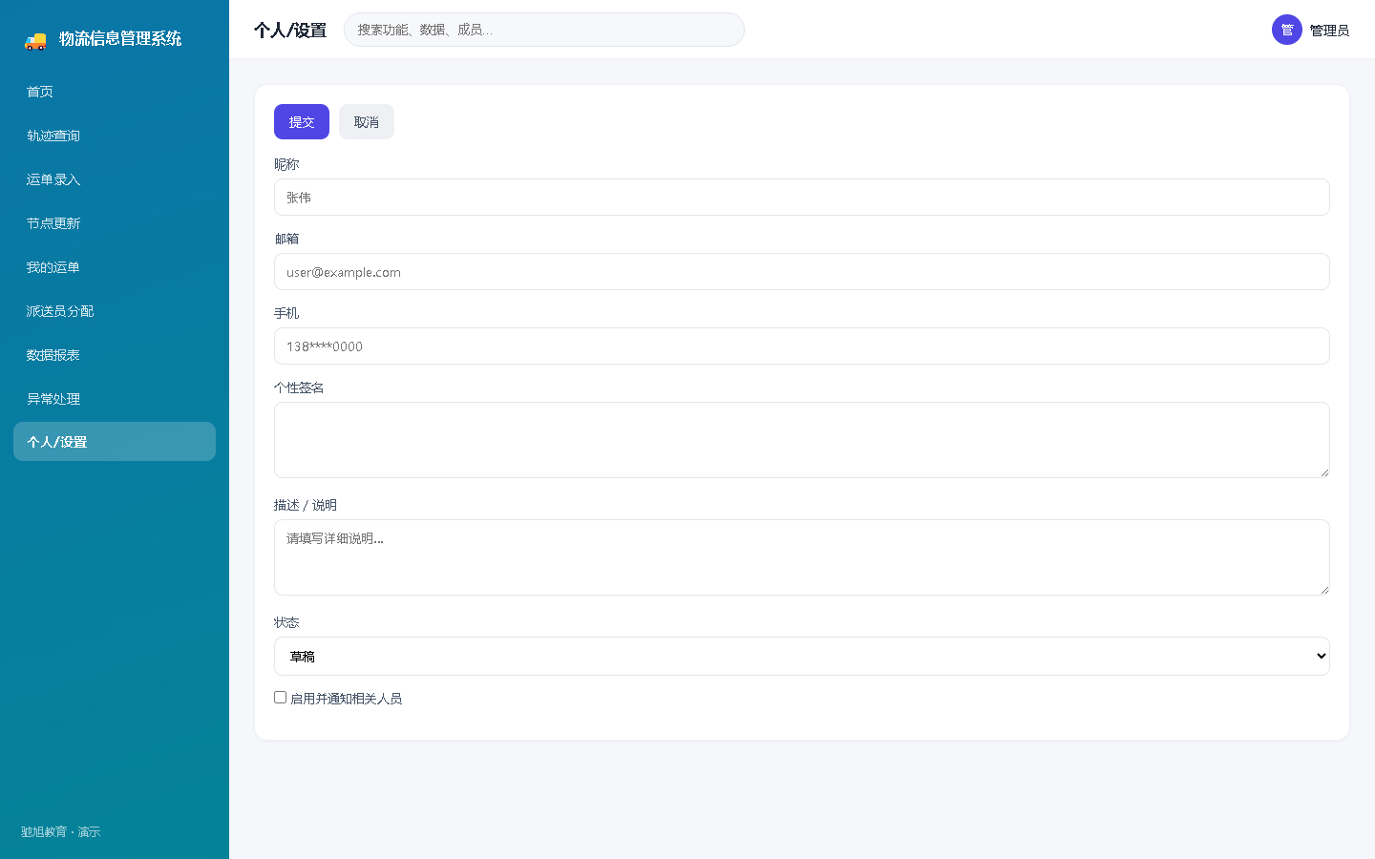Click the 个性签名 text area
Viewport: 1375px width, 859px height.
[x=802, y=440]
